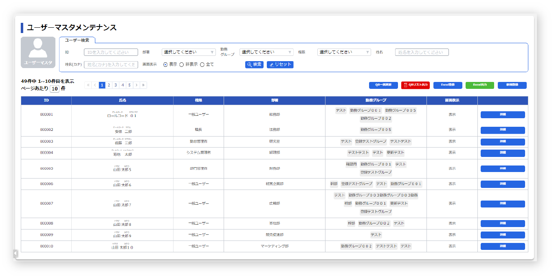Image resolution: width=554 pixels, height=278 pixels.
Task: Click the リセット eraser button
Action: click(x=280, y=64)
